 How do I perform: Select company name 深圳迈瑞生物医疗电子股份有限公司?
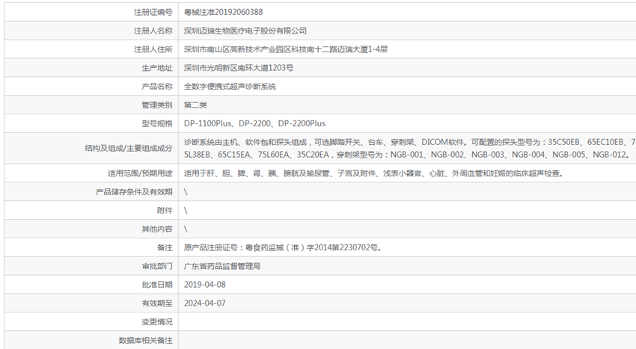click(245, 31)
